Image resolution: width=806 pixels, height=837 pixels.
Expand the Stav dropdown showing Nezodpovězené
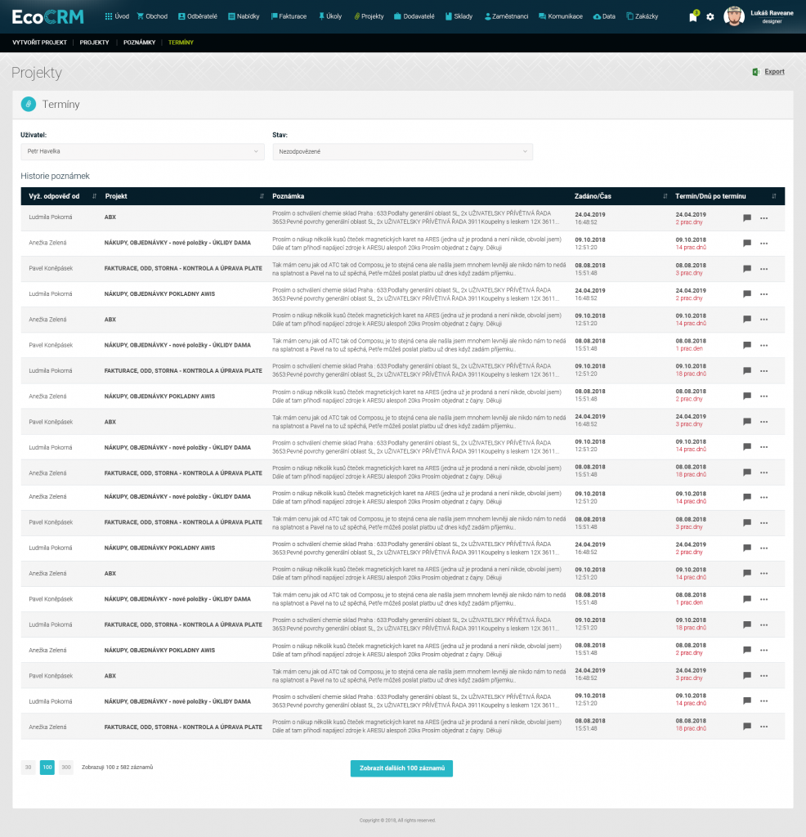pos(402,151)
